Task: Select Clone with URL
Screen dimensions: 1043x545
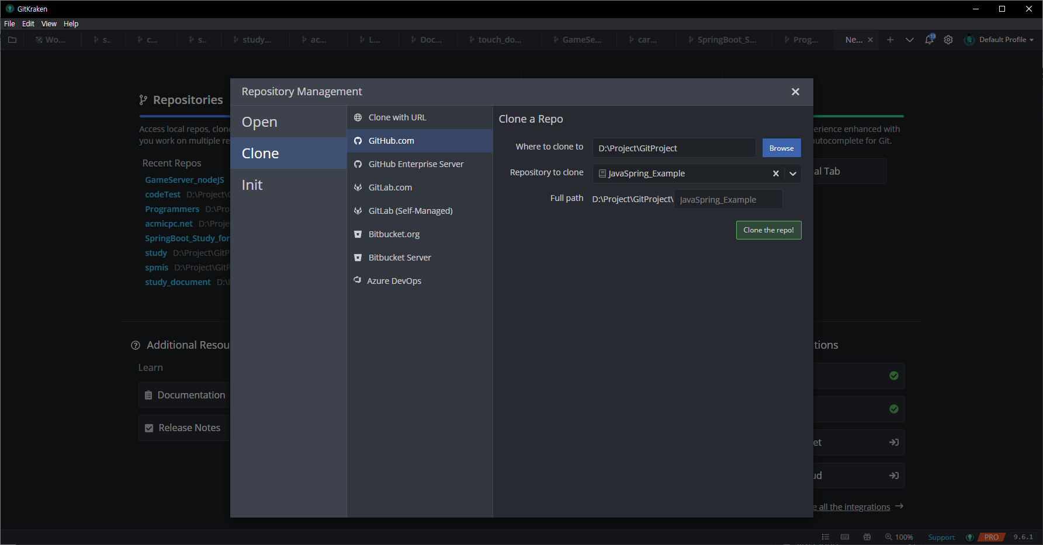Action: (420, 117)
